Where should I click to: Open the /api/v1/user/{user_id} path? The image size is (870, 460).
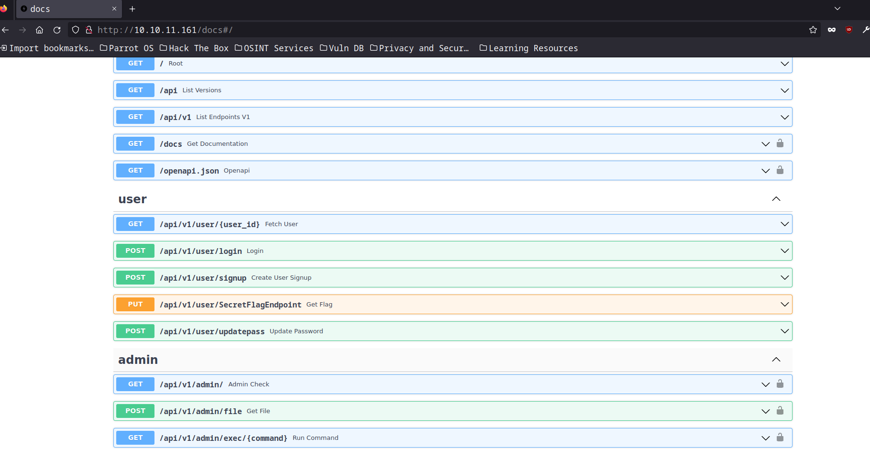click(209, 224)
